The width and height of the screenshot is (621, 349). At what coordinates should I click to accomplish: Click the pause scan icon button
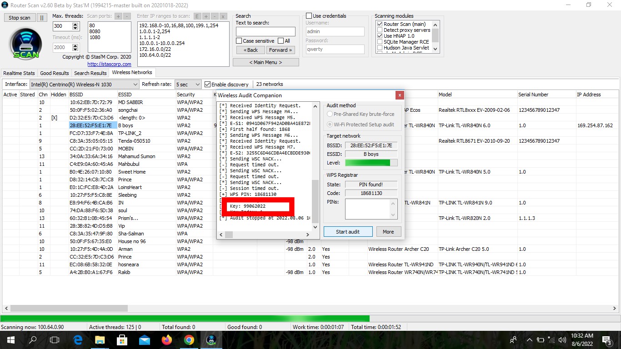pos(41,18)
